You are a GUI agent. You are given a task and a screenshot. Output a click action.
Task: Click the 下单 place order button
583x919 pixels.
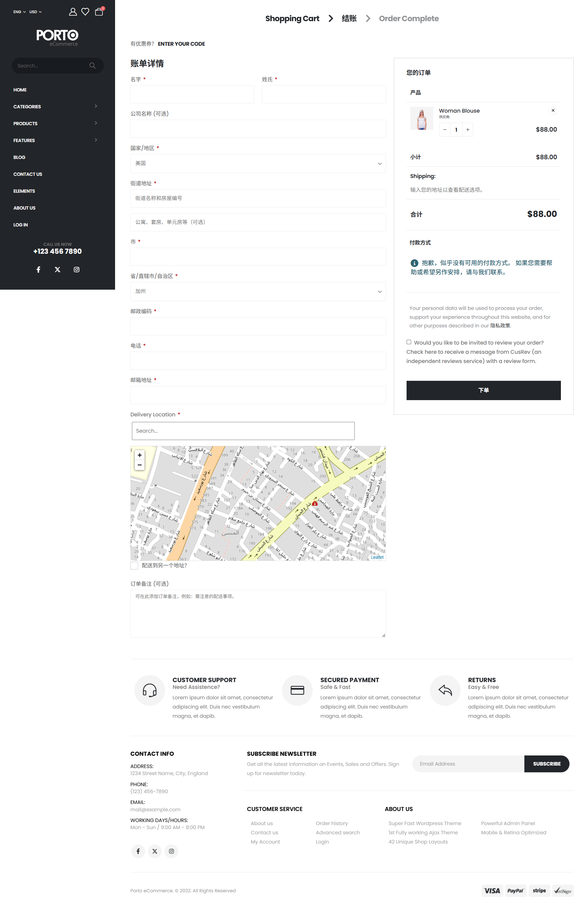[483, 390]
